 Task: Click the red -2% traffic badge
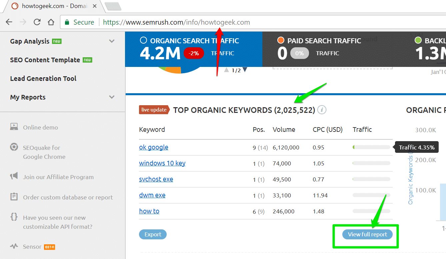coord(194,53)
